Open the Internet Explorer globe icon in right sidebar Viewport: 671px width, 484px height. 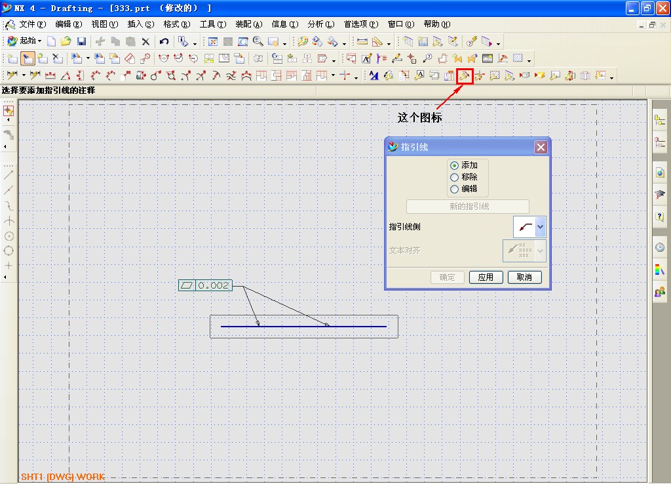click(660, 173)
